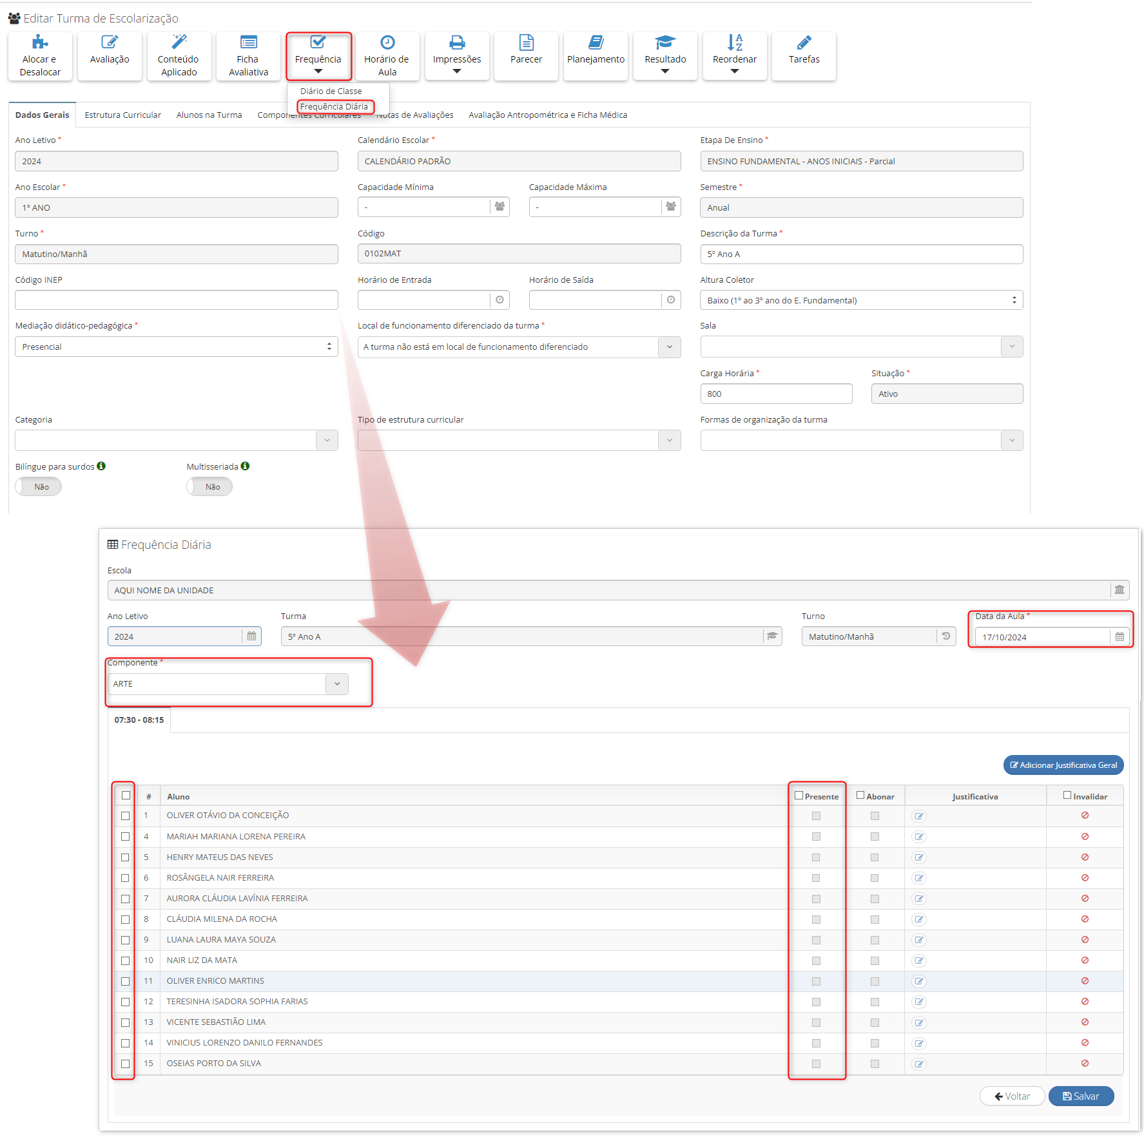Click calendar icon beside Data da Aula
The width and height of the screenshot is (1144, 1137).
tap(1120, 637)
